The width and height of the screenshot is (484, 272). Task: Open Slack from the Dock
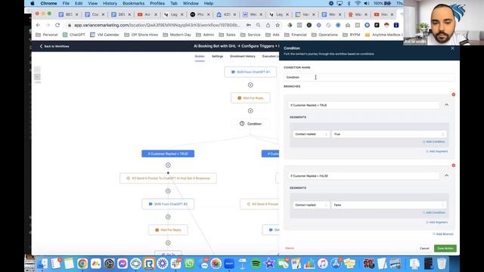click(x=176, y=264)
